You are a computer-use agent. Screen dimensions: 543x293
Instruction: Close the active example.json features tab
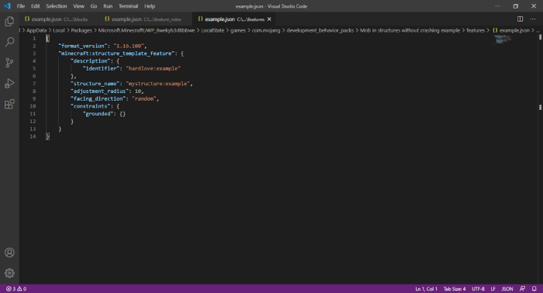(269, 19)
